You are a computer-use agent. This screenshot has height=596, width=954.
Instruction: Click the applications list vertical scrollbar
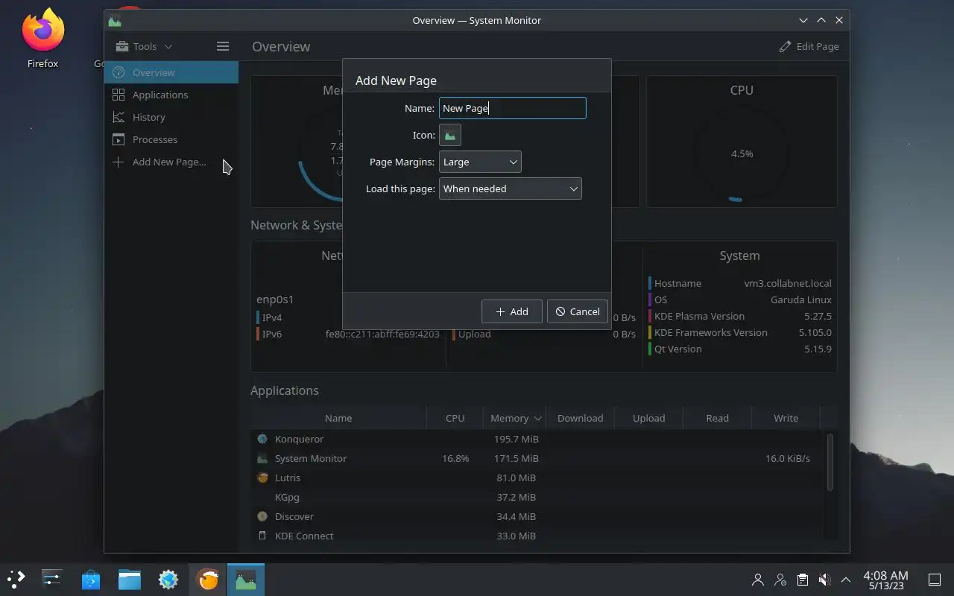(x=830, y=462)
